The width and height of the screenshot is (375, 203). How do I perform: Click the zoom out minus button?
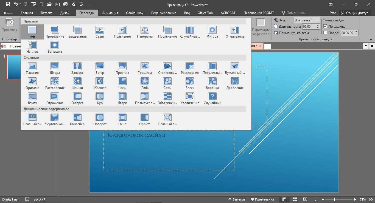(x=323, y=199)
